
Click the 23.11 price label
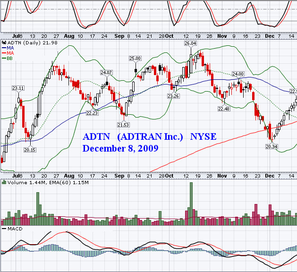point(18,88)
